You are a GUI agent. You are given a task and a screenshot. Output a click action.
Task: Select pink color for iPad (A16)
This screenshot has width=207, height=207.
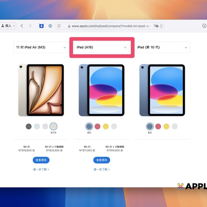[97, 126]
